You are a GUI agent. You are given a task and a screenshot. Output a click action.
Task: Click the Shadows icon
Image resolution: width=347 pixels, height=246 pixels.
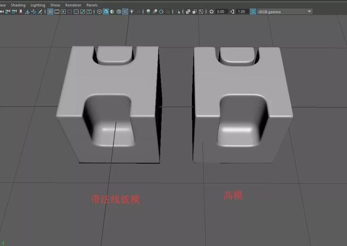pos(138,11)
